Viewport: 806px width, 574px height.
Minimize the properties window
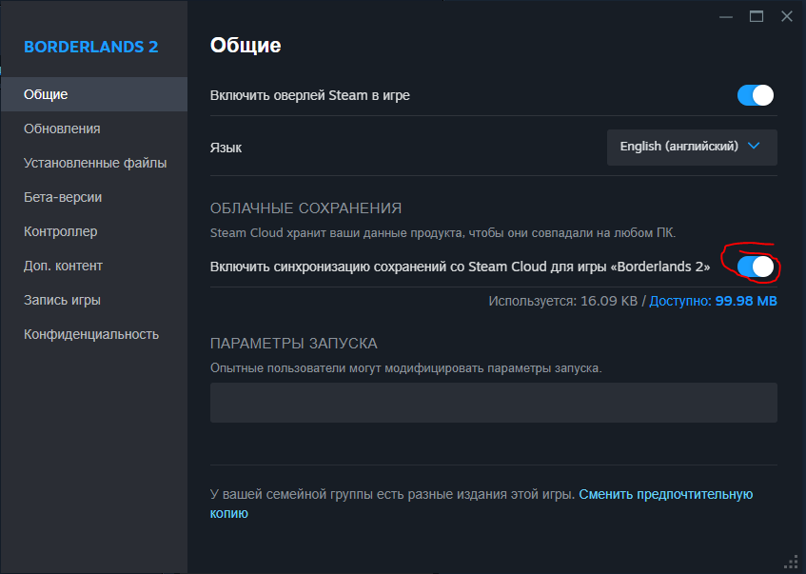point(726,17)
